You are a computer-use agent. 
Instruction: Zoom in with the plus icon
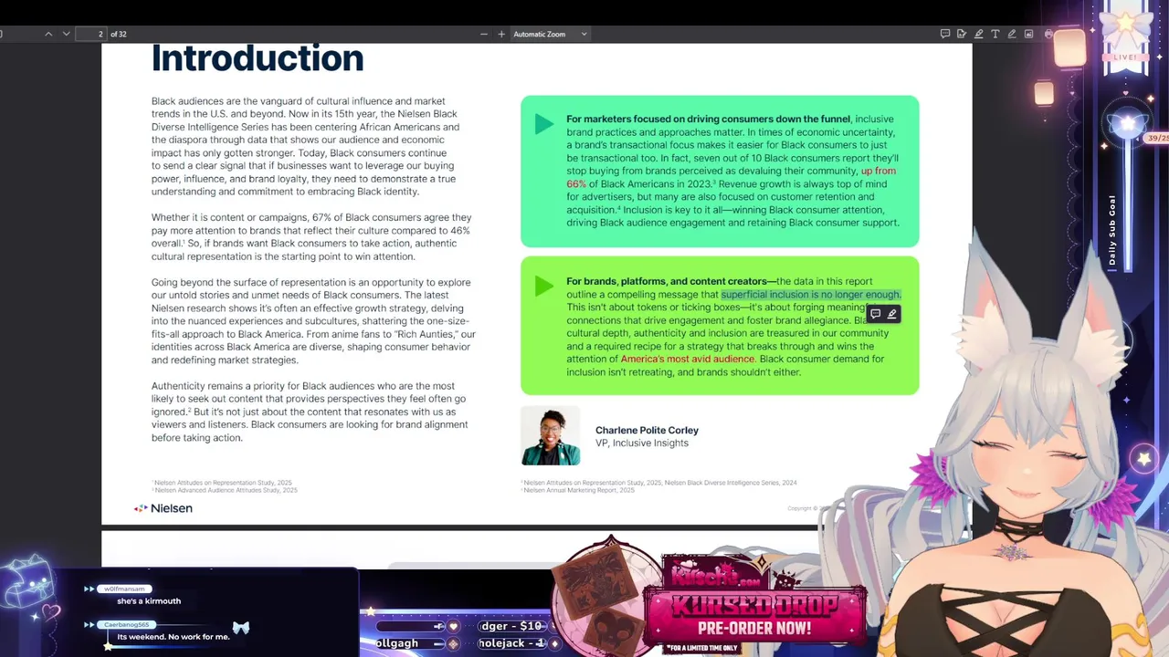point(500,34)
